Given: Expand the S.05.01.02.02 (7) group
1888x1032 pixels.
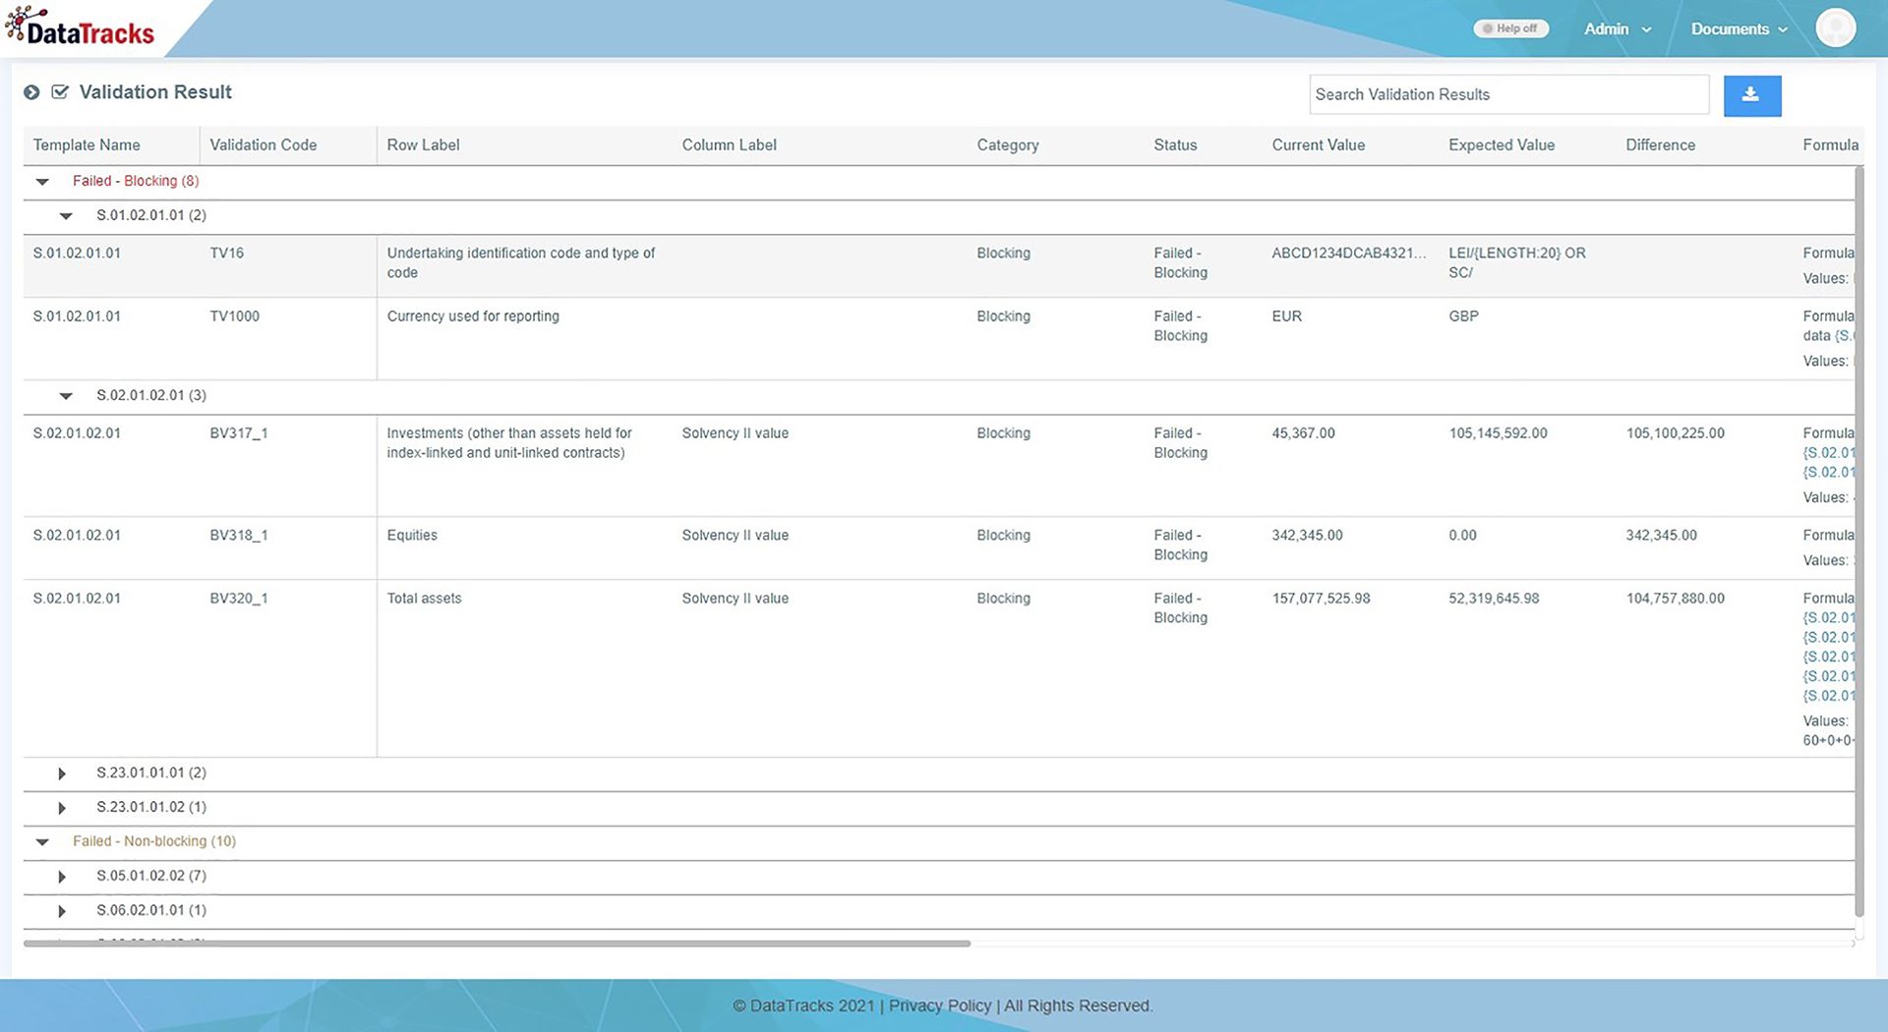Looking at the screenshot, I should point(62,877).
